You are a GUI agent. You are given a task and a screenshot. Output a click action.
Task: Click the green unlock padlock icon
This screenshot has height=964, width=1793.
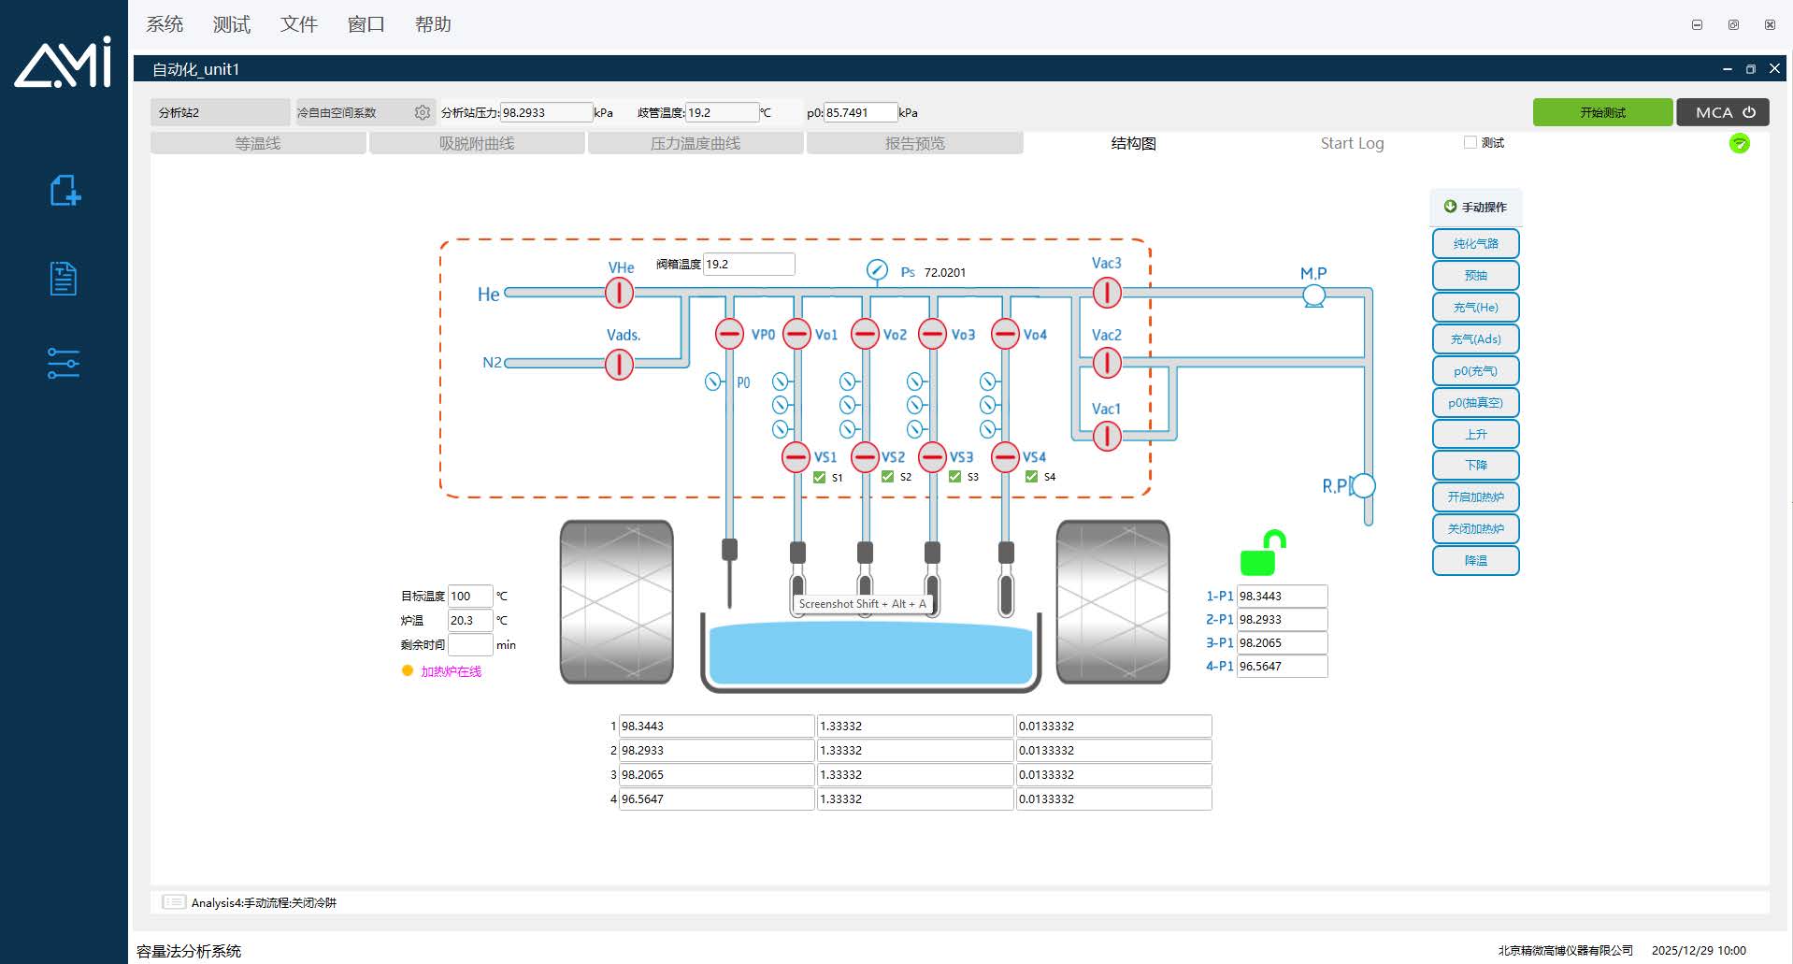(1262, 554)
